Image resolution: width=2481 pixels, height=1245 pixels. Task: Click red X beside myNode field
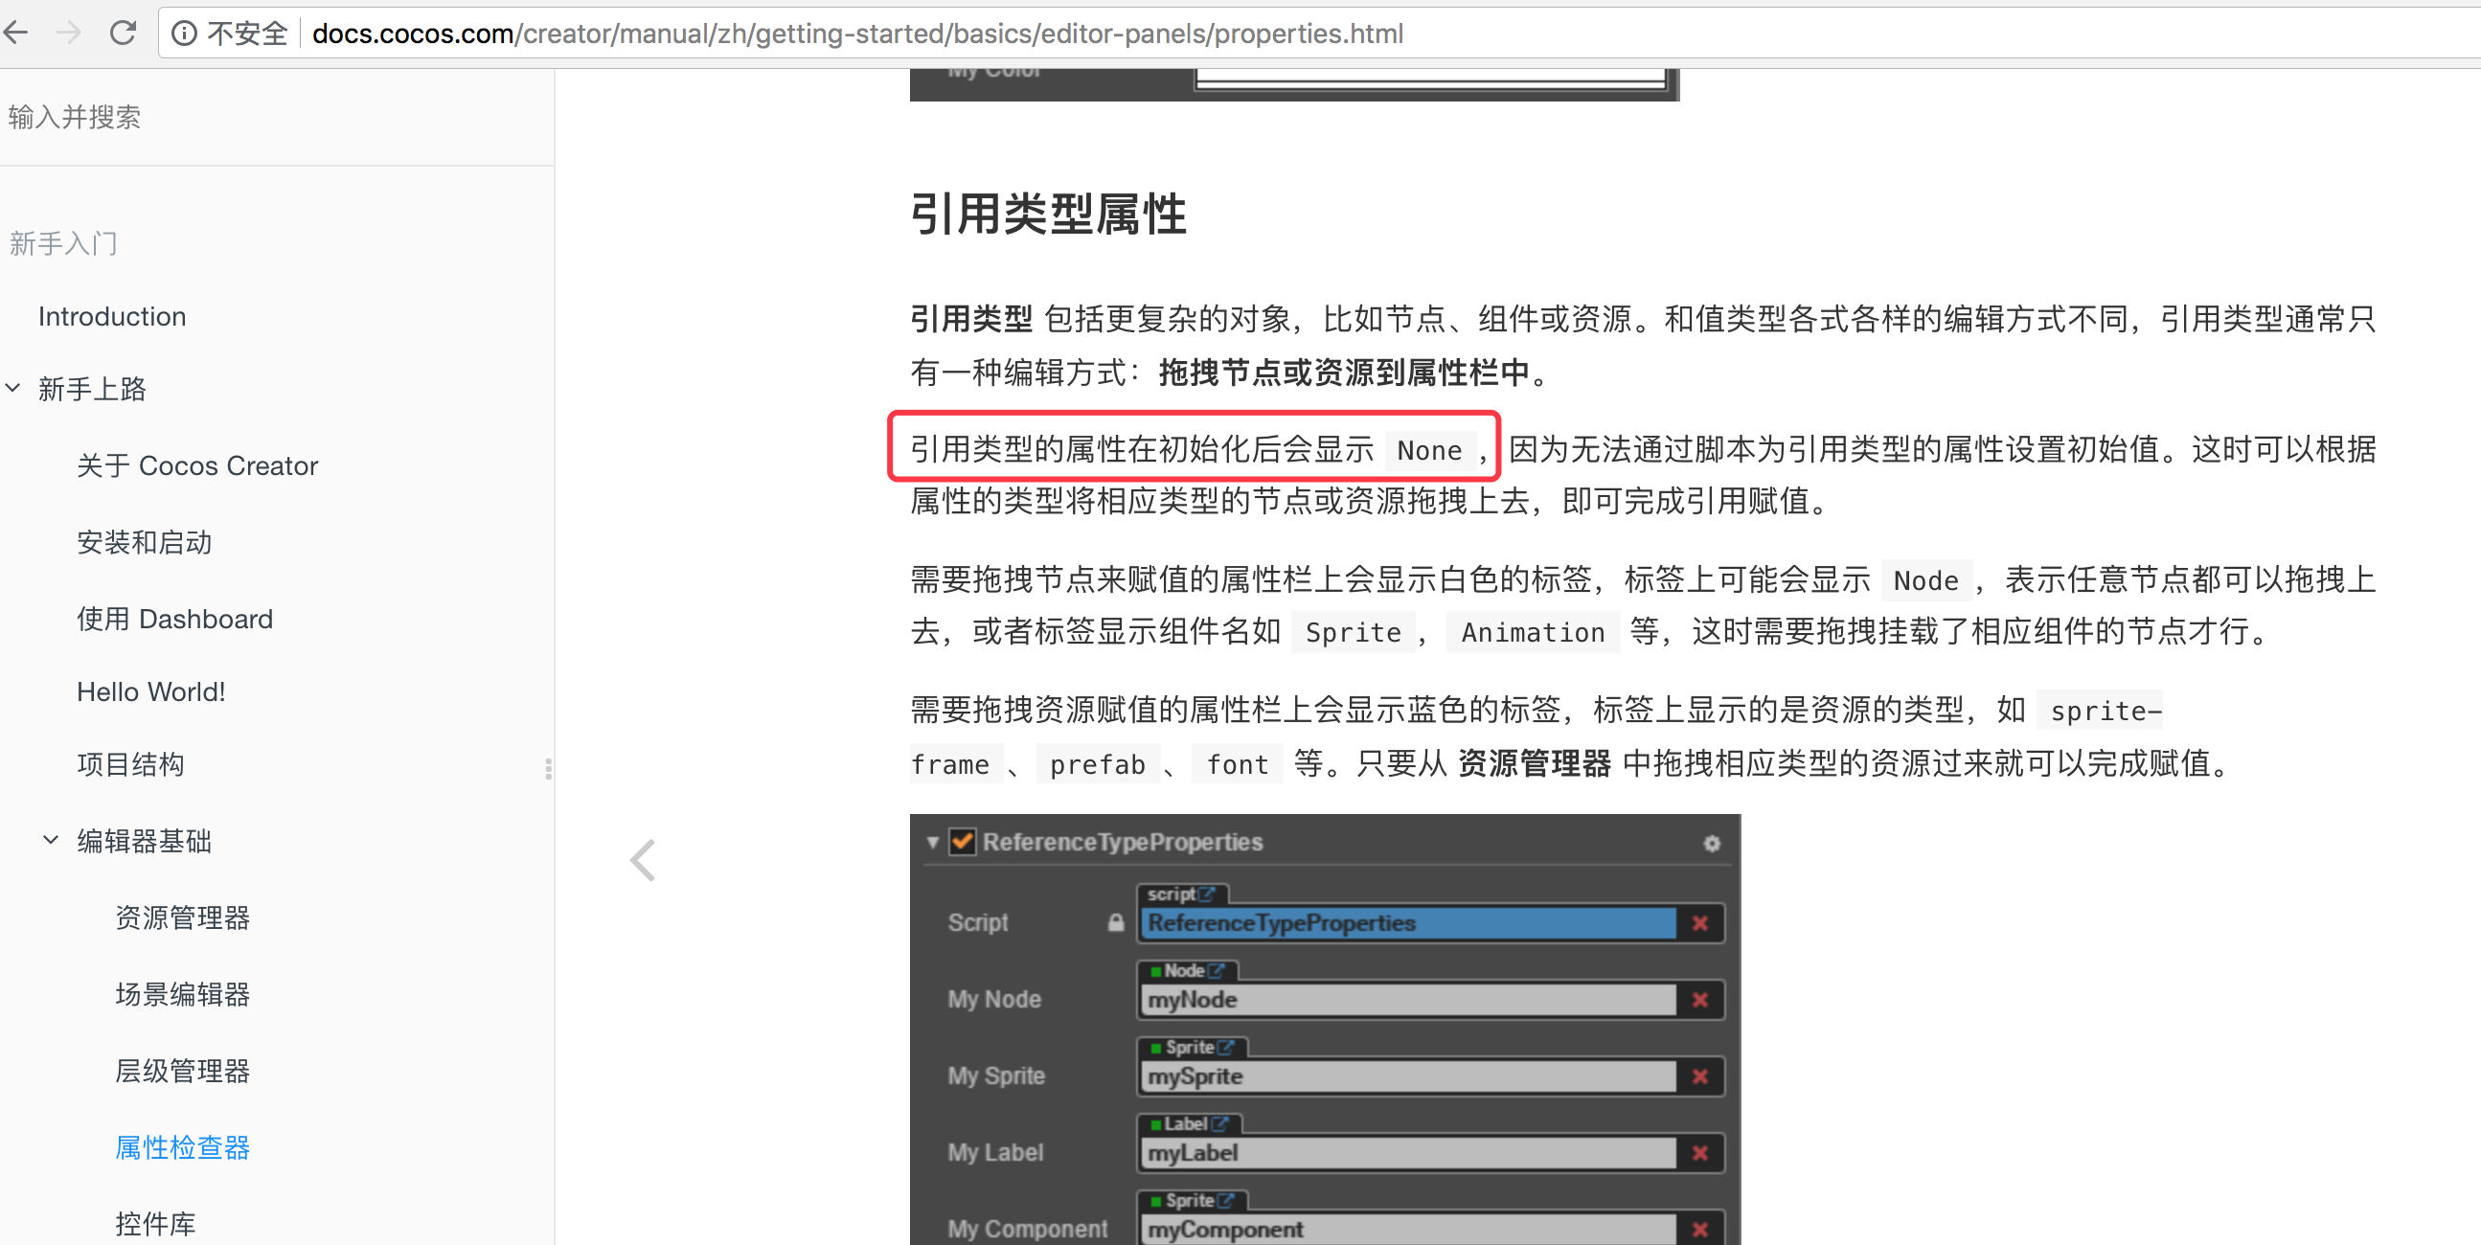(x=1700, y=1000)
